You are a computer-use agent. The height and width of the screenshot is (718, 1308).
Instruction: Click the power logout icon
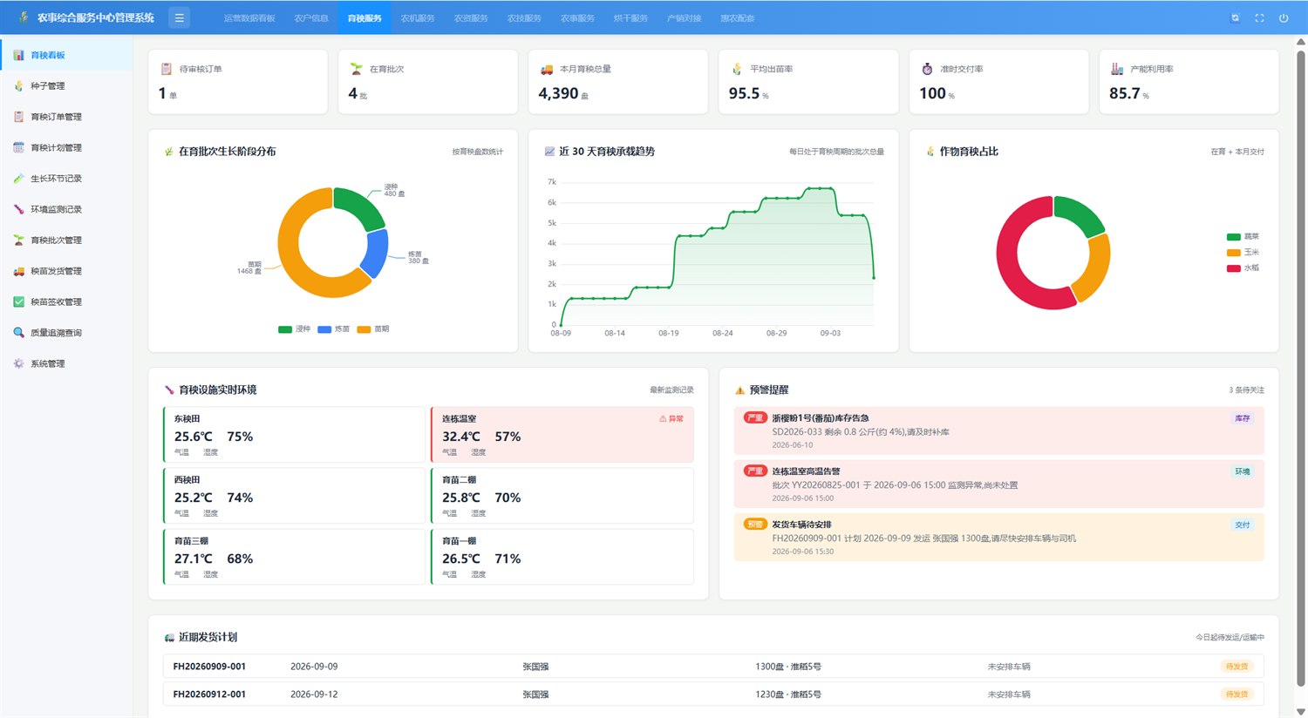tap(1284, 17)
